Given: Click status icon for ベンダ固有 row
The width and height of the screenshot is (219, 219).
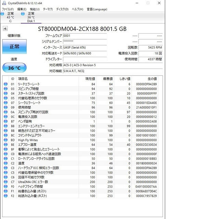Looking at the screenshot, I should [5, 121].
